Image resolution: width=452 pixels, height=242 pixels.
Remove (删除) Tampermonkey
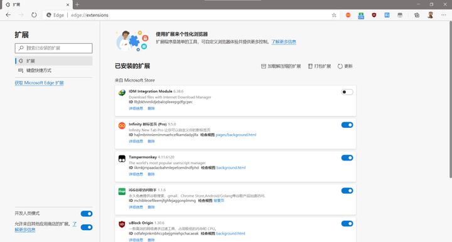151,174
